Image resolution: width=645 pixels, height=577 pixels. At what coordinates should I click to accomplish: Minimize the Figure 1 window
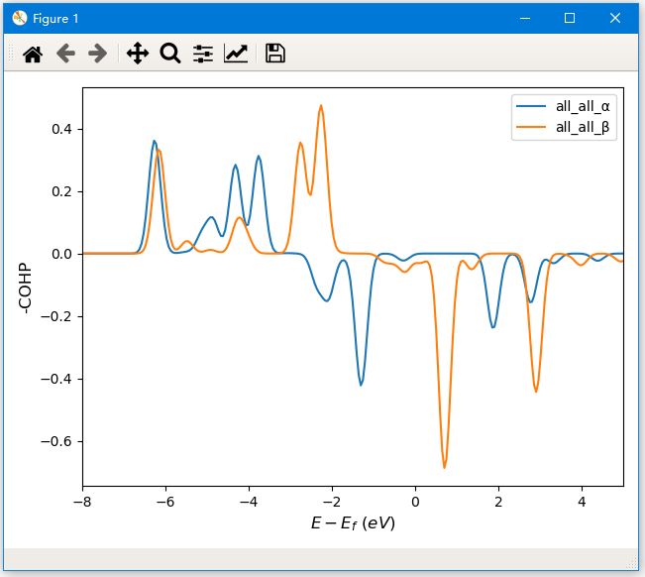coord(523,18)
